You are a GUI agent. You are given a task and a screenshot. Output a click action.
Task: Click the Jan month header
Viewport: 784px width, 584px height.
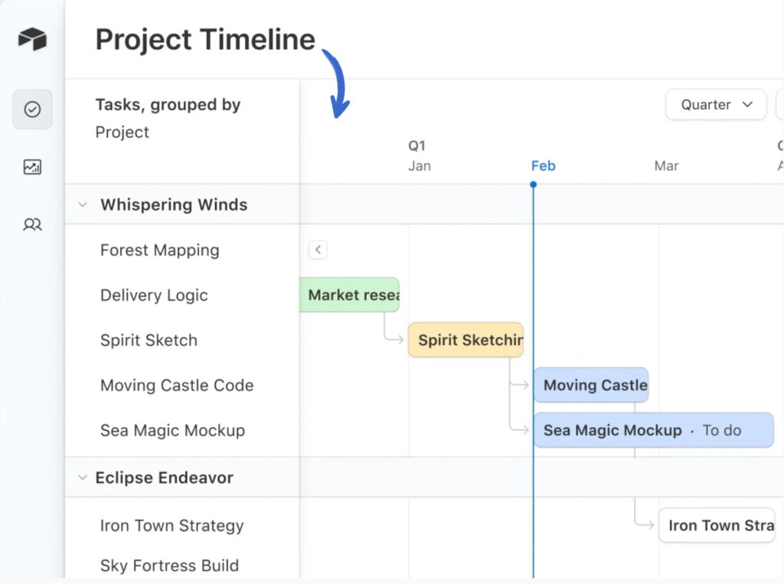[419, 165]
